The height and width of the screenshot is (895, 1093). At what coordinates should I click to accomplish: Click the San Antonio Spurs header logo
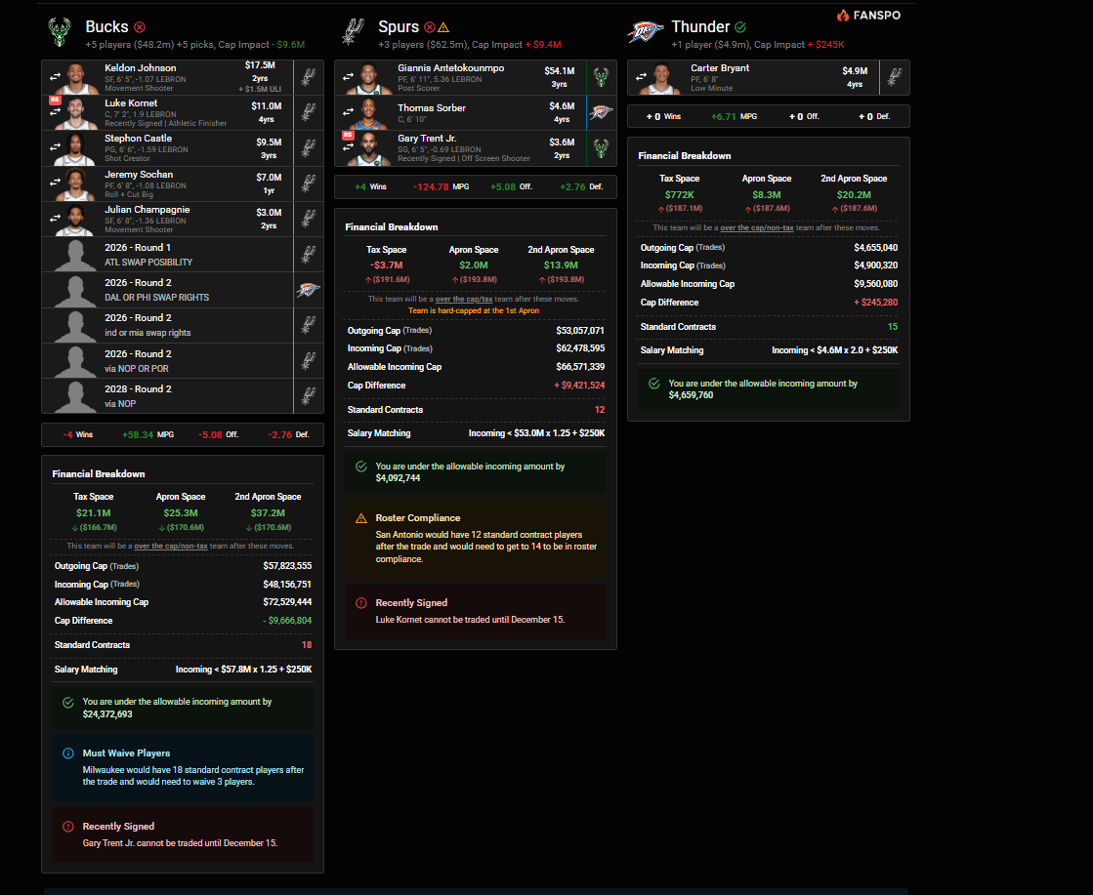[354, 32]
